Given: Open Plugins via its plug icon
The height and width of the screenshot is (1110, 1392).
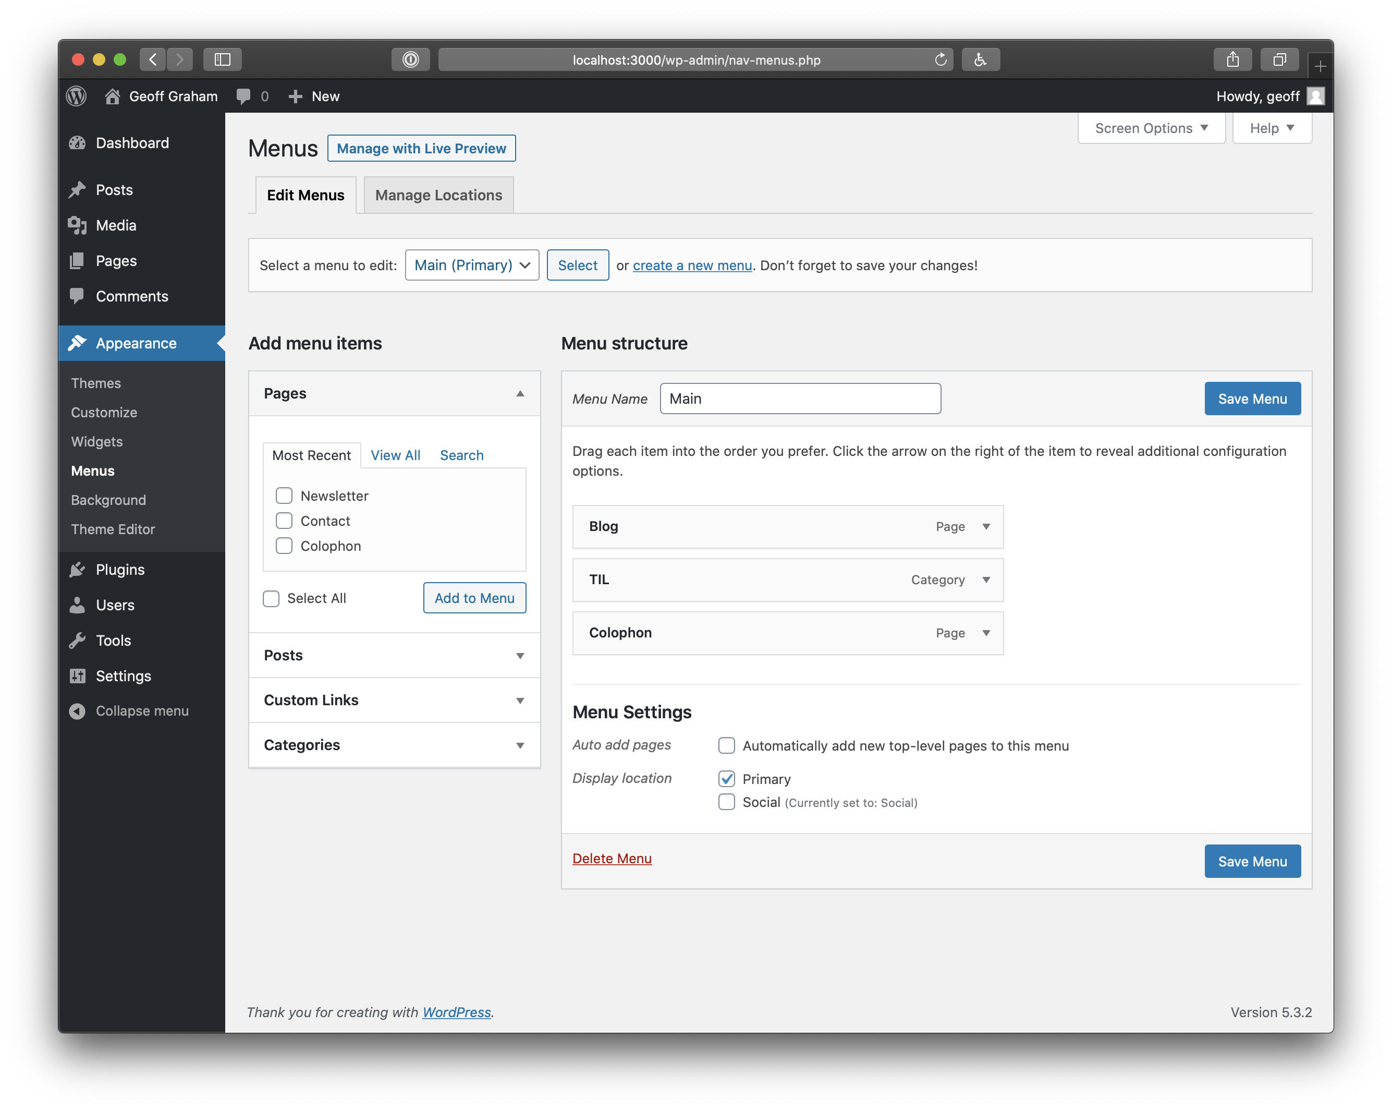Looking at the screenshot, I should pos(78,569).
